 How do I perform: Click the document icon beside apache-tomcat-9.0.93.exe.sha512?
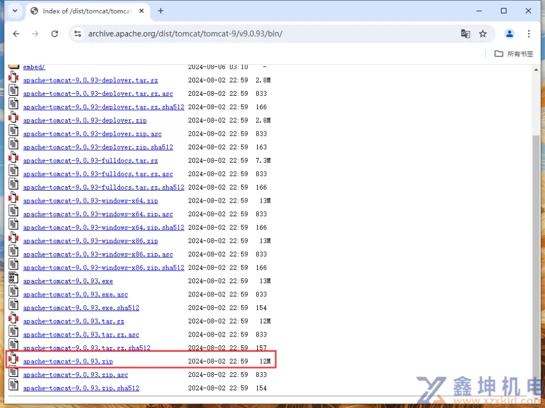[x=13, y=305]
